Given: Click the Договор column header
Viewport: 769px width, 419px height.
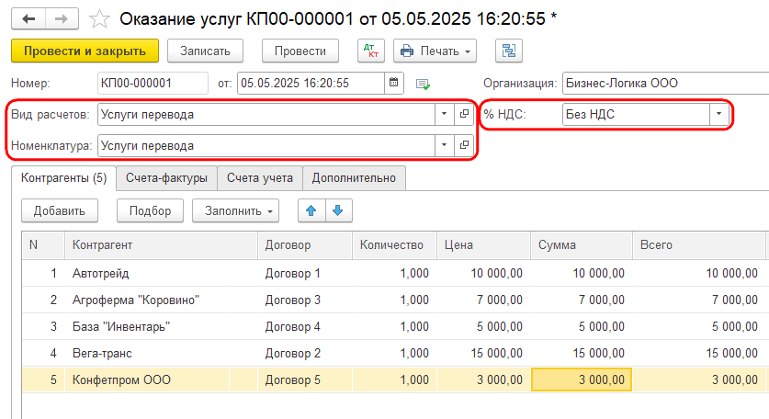Looking at the screenshot, I should pos(304,245).
